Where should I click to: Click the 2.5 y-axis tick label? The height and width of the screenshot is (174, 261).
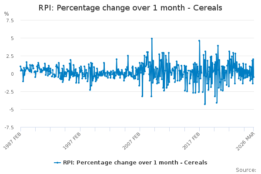[x=10, y=56]
